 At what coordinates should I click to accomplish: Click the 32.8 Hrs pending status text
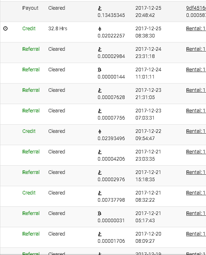point(58,28)
